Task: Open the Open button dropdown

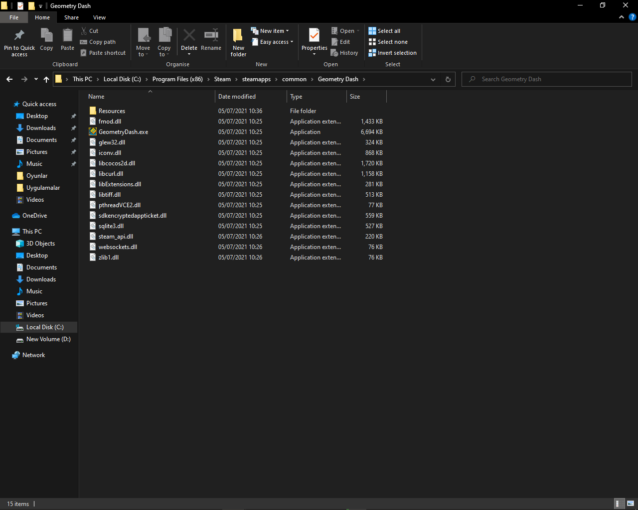Action: 358,31
